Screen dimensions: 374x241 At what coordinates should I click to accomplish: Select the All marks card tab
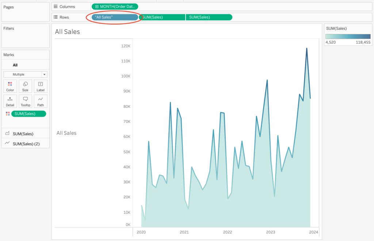point(15,65)
